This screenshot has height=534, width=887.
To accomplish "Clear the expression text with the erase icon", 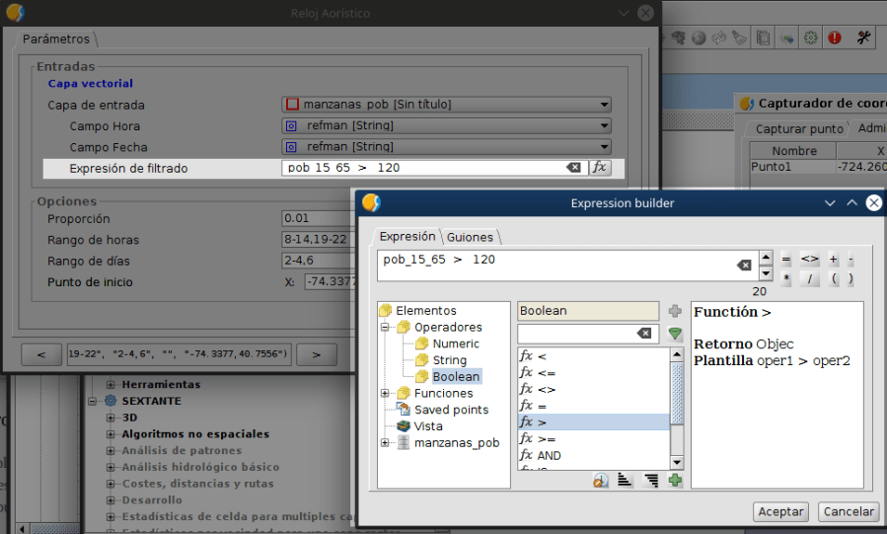I will click(744, 265).
